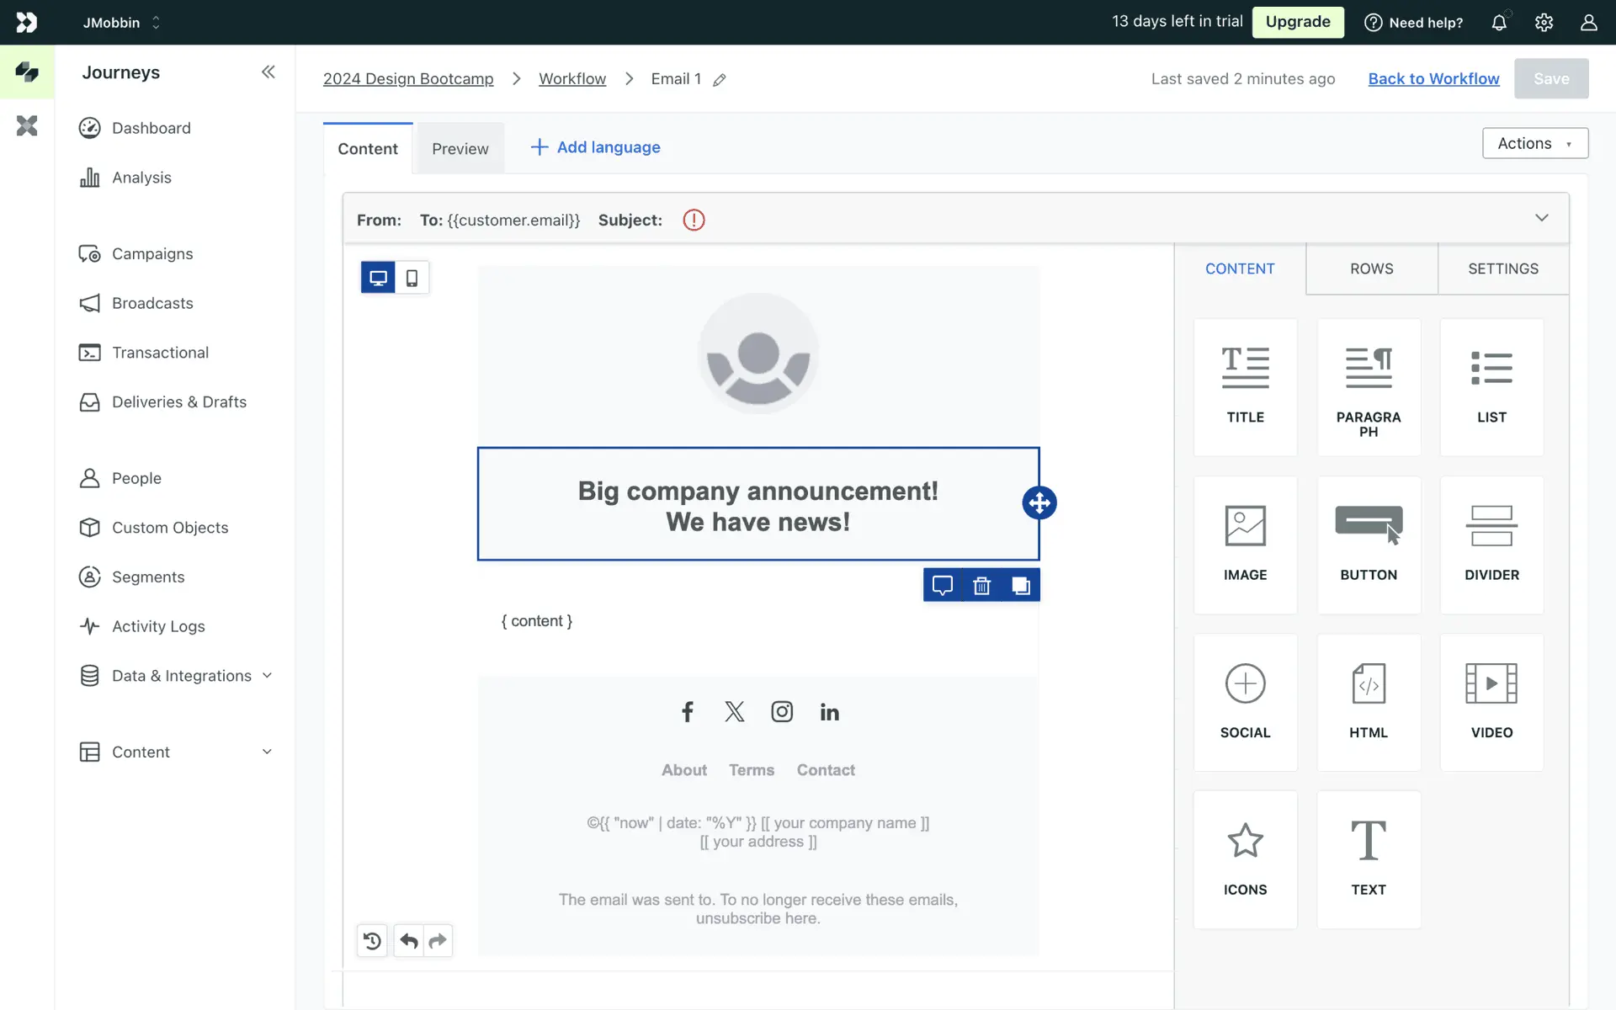Delete the selected title block
Image resolution: width=1616 pixels, height=1010 pixels.
981,586
